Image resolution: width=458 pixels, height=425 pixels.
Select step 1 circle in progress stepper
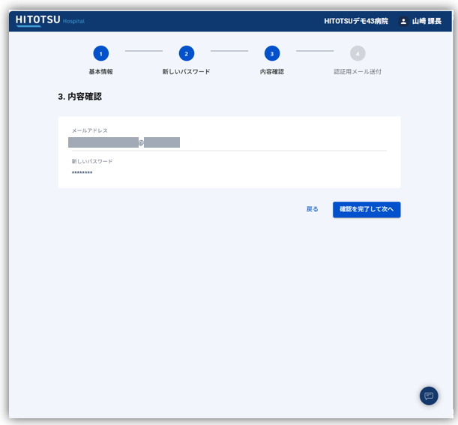coord(101,53)
